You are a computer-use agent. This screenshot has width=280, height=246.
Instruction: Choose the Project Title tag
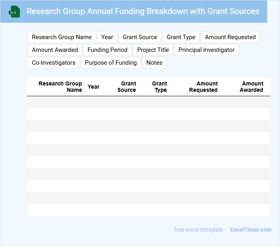(153, 50)
